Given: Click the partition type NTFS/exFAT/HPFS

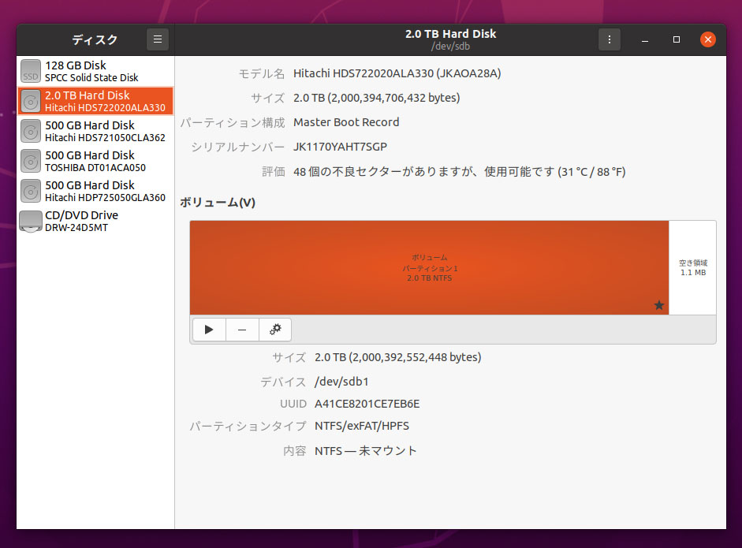Looking at the screenshot, I should (x=361, y=426).
